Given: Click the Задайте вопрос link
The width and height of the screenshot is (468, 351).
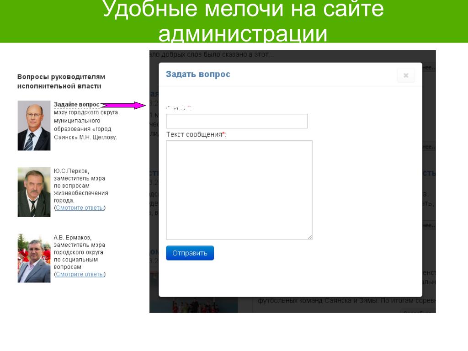Looking at the screenshot, I should point(76,105).
